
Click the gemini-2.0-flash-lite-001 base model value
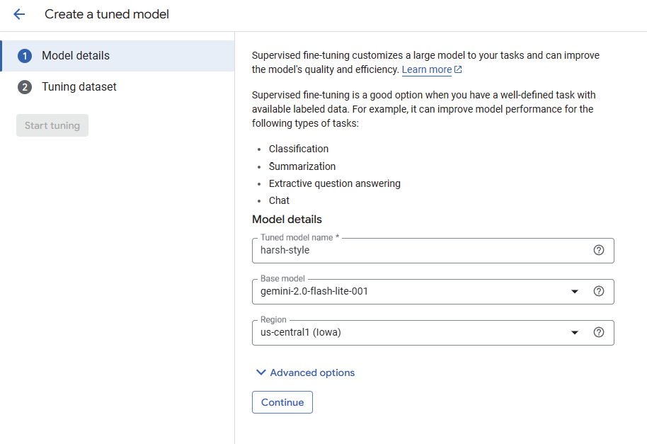[314, 291]
